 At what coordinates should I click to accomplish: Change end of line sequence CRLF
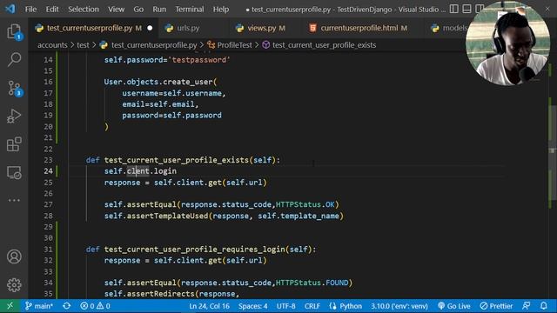point(312,306)
